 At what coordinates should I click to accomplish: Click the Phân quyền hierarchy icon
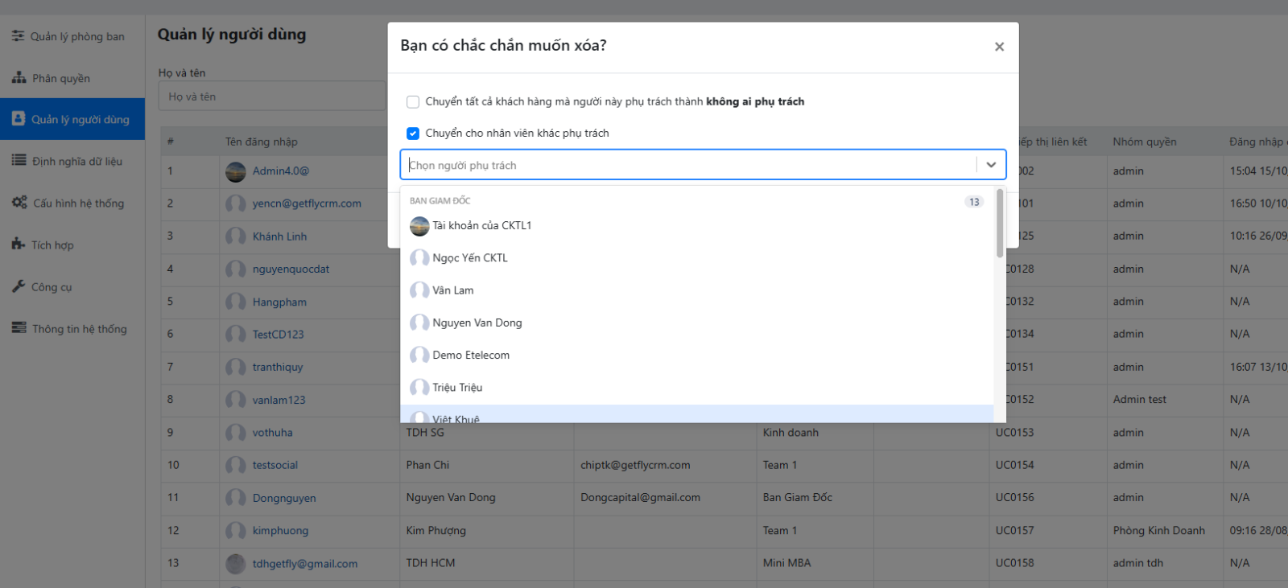tap(19, 78)
